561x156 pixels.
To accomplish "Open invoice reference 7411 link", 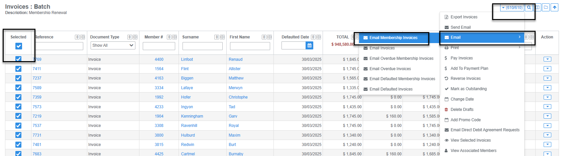I will tap(37, 69).
